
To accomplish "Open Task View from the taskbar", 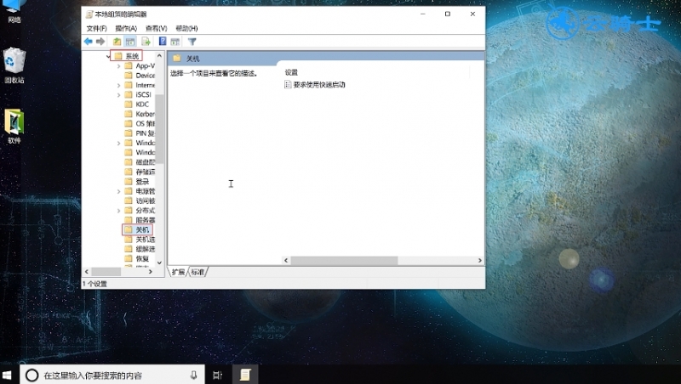I will coord(218,375).
